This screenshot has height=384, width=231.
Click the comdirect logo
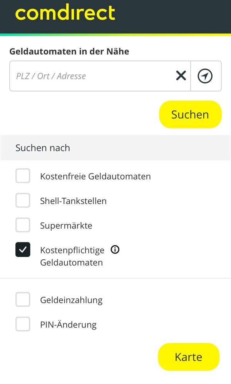click(x=64, y=13)
